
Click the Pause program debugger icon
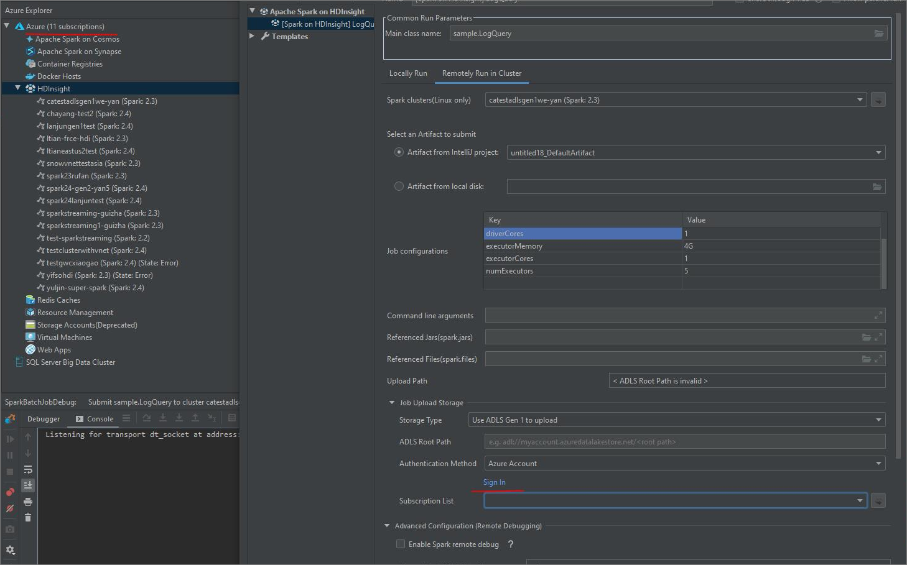10,454
